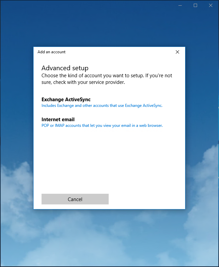This screenshot has height=267, width=219.
Task: Open the Exchange ActiveSync description link
Action: 102,106
